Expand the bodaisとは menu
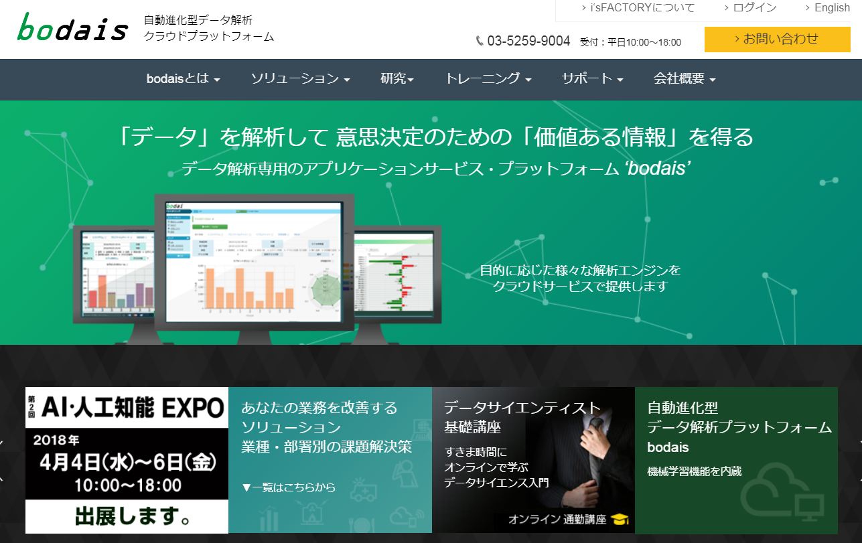862x543 pixels. [x=184, y=79]
